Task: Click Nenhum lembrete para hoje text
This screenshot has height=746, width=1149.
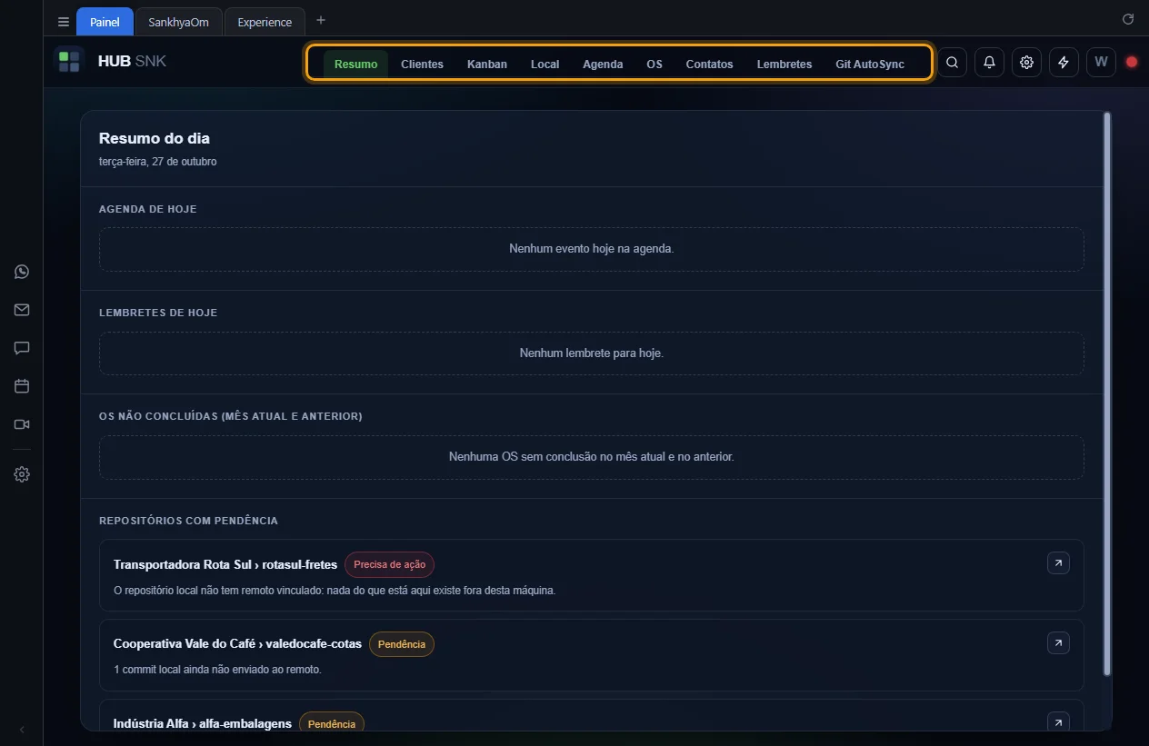Action: click(x=592, y=353)
